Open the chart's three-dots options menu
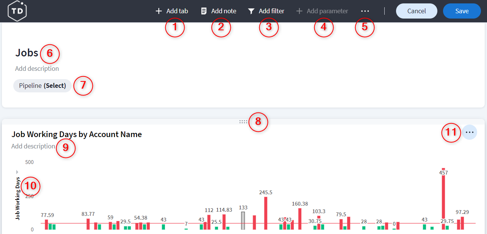487x234 pixels. [x=470, y=132]
